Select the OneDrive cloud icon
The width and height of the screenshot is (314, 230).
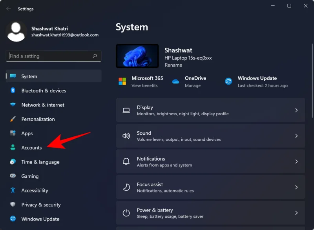pyautogui.click(x=175, y=81)
